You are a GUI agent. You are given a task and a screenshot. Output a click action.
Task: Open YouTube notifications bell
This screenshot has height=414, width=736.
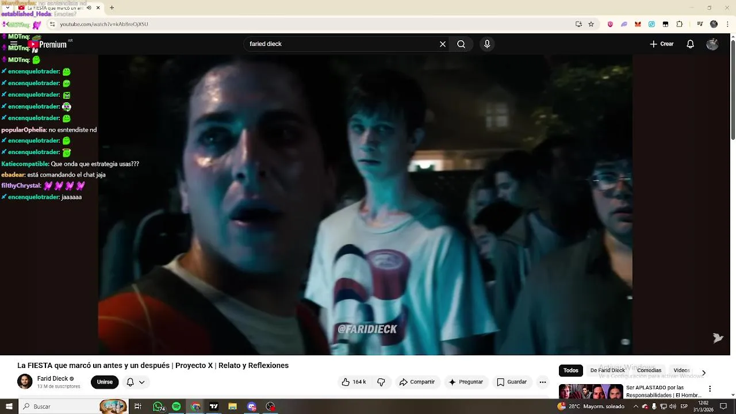(x=691, y=44)
